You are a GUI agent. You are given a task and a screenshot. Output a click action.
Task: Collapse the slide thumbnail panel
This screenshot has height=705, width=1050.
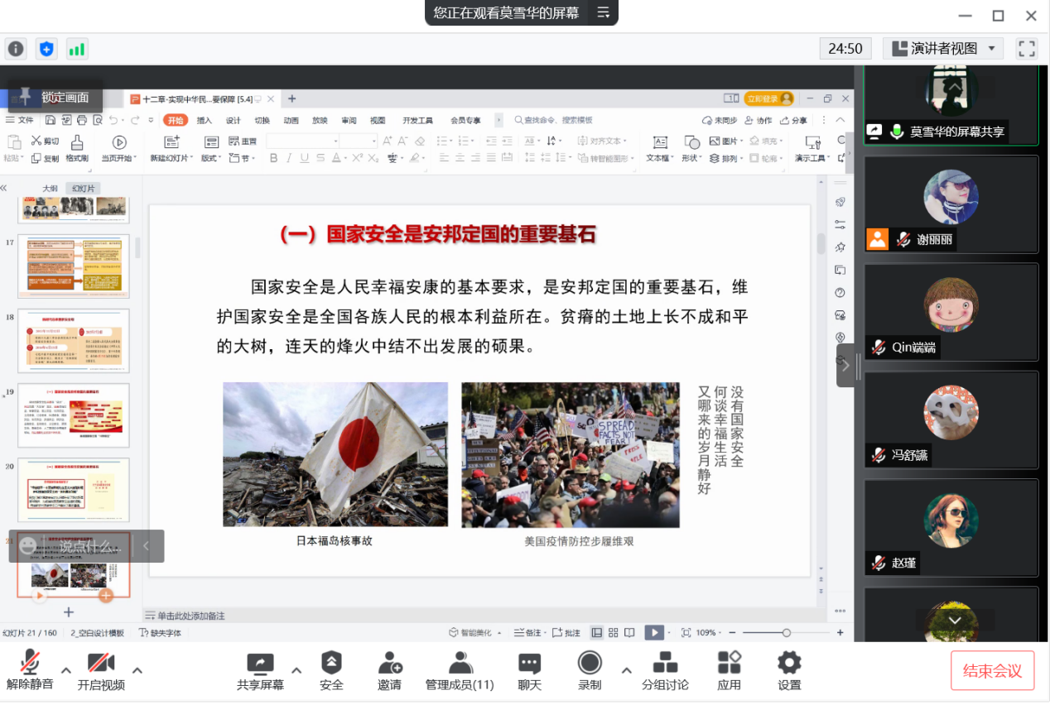[4, 188]
